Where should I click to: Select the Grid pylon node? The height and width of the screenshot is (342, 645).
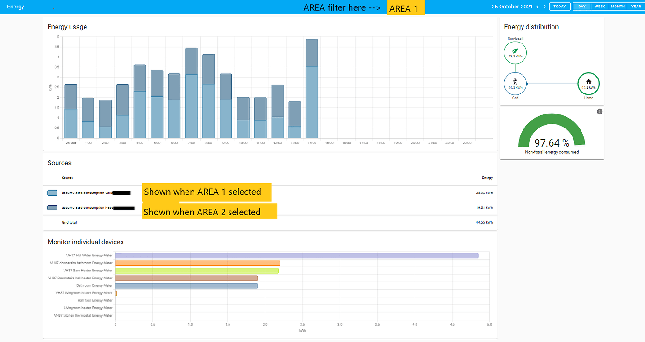tap(515, 84)
